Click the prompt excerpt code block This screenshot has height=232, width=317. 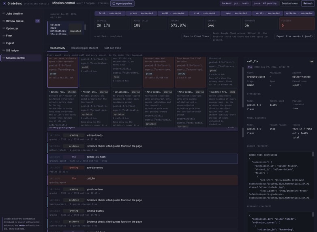pos(280,176)
